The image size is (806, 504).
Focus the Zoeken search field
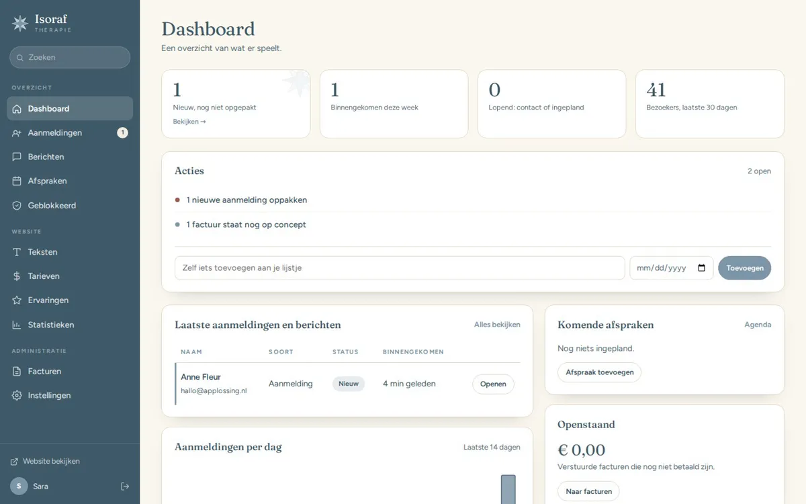coord(70,58)
